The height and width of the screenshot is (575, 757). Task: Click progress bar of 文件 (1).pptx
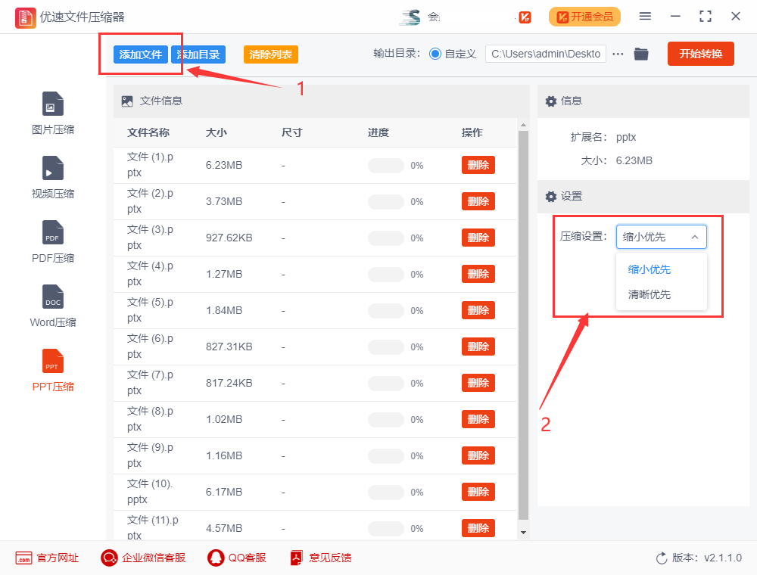(386, 165)
